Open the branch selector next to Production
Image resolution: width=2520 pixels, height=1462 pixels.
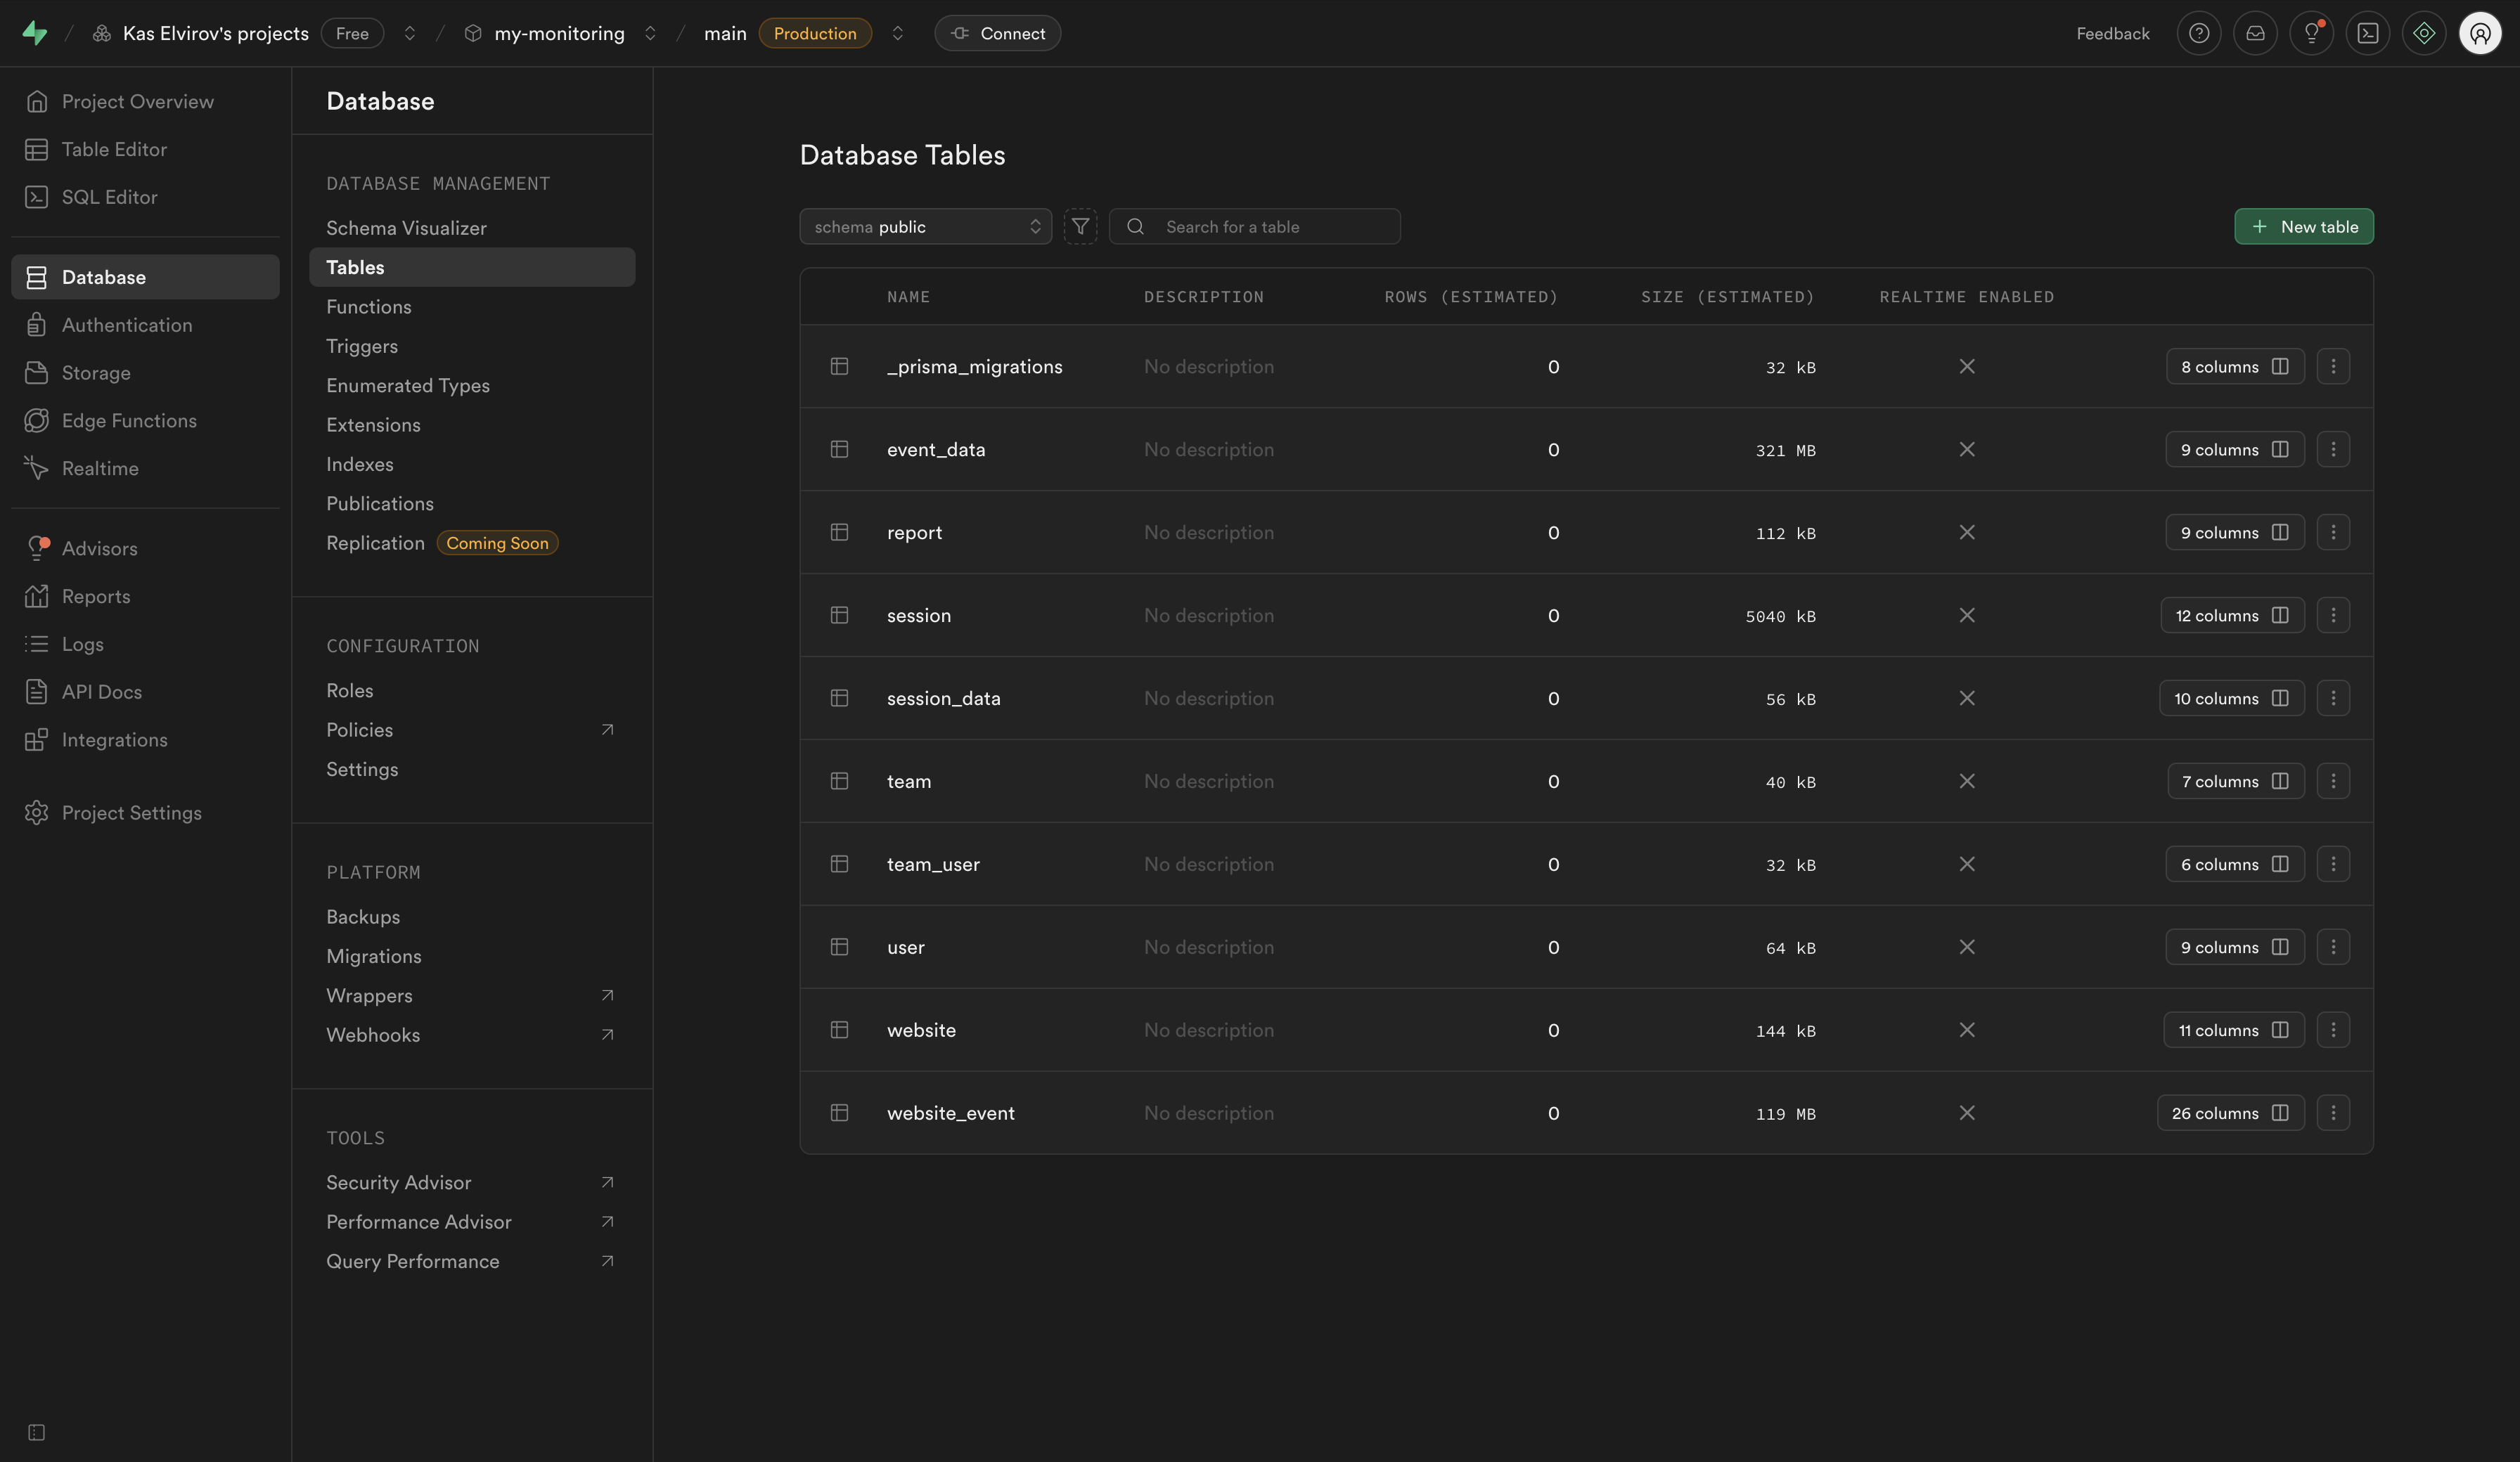pyautogui.click(x=897, y=33)
